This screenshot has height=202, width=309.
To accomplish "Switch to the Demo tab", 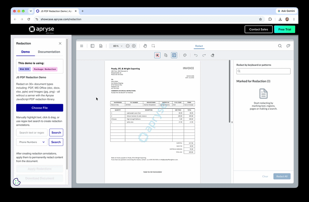I will coord(25,52).
